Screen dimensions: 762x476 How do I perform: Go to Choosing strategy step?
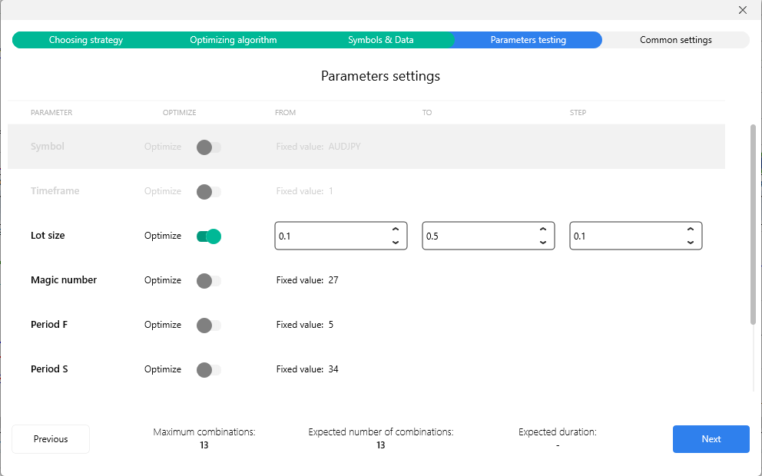pos(86,40)
